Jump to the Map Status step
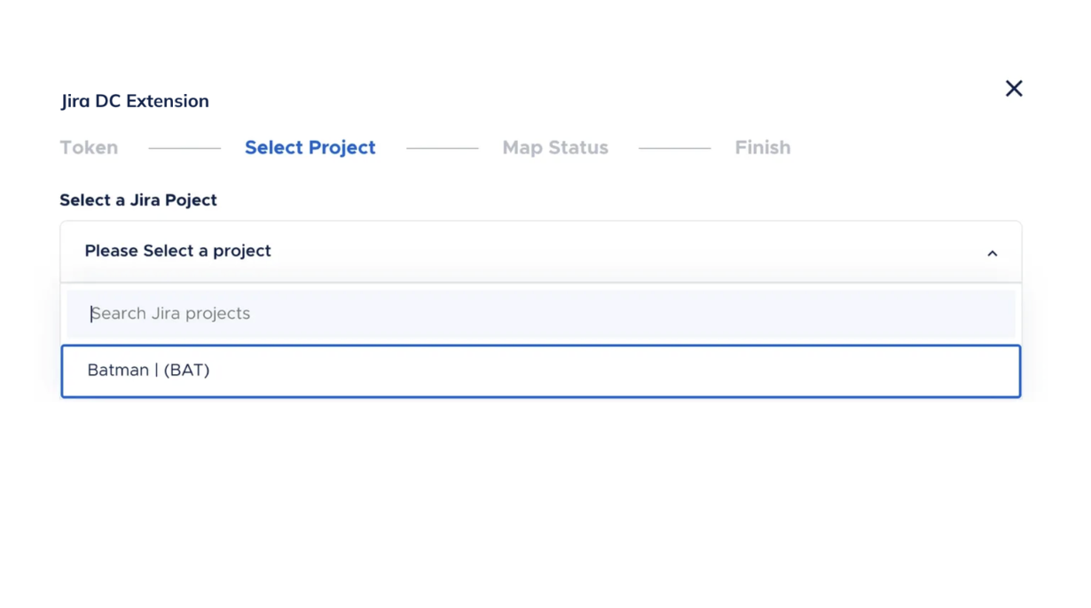Viewport: 1091px width, 608px height. pos(555,148)
